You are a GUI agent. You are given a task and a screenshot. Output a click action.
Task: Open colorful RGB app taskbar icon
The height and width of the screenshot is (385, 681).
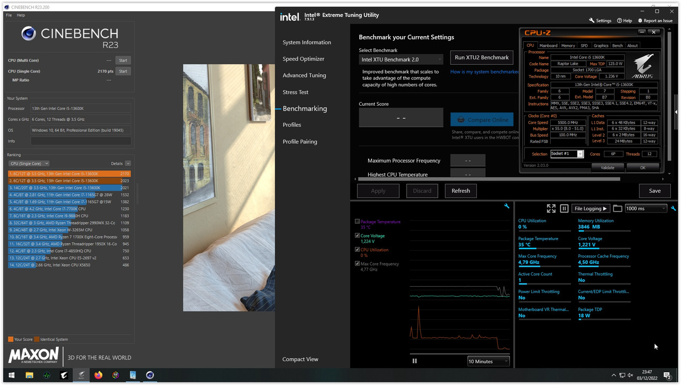(x=115, y=375)
